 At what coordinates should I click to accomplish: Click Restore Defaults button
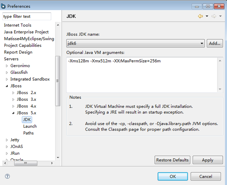tap(172, 160)
